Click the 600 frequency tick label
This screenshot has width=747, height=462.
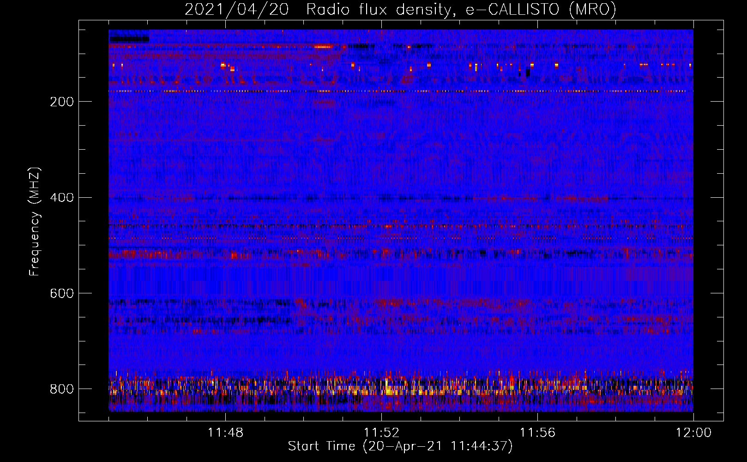pos(62,294)
